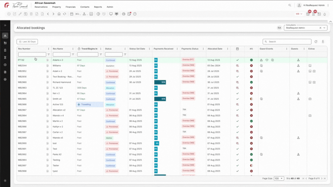The width and height of the screenshot is (333, 187).
Task: Click the notifications bell icon
Action: (325, 14)
